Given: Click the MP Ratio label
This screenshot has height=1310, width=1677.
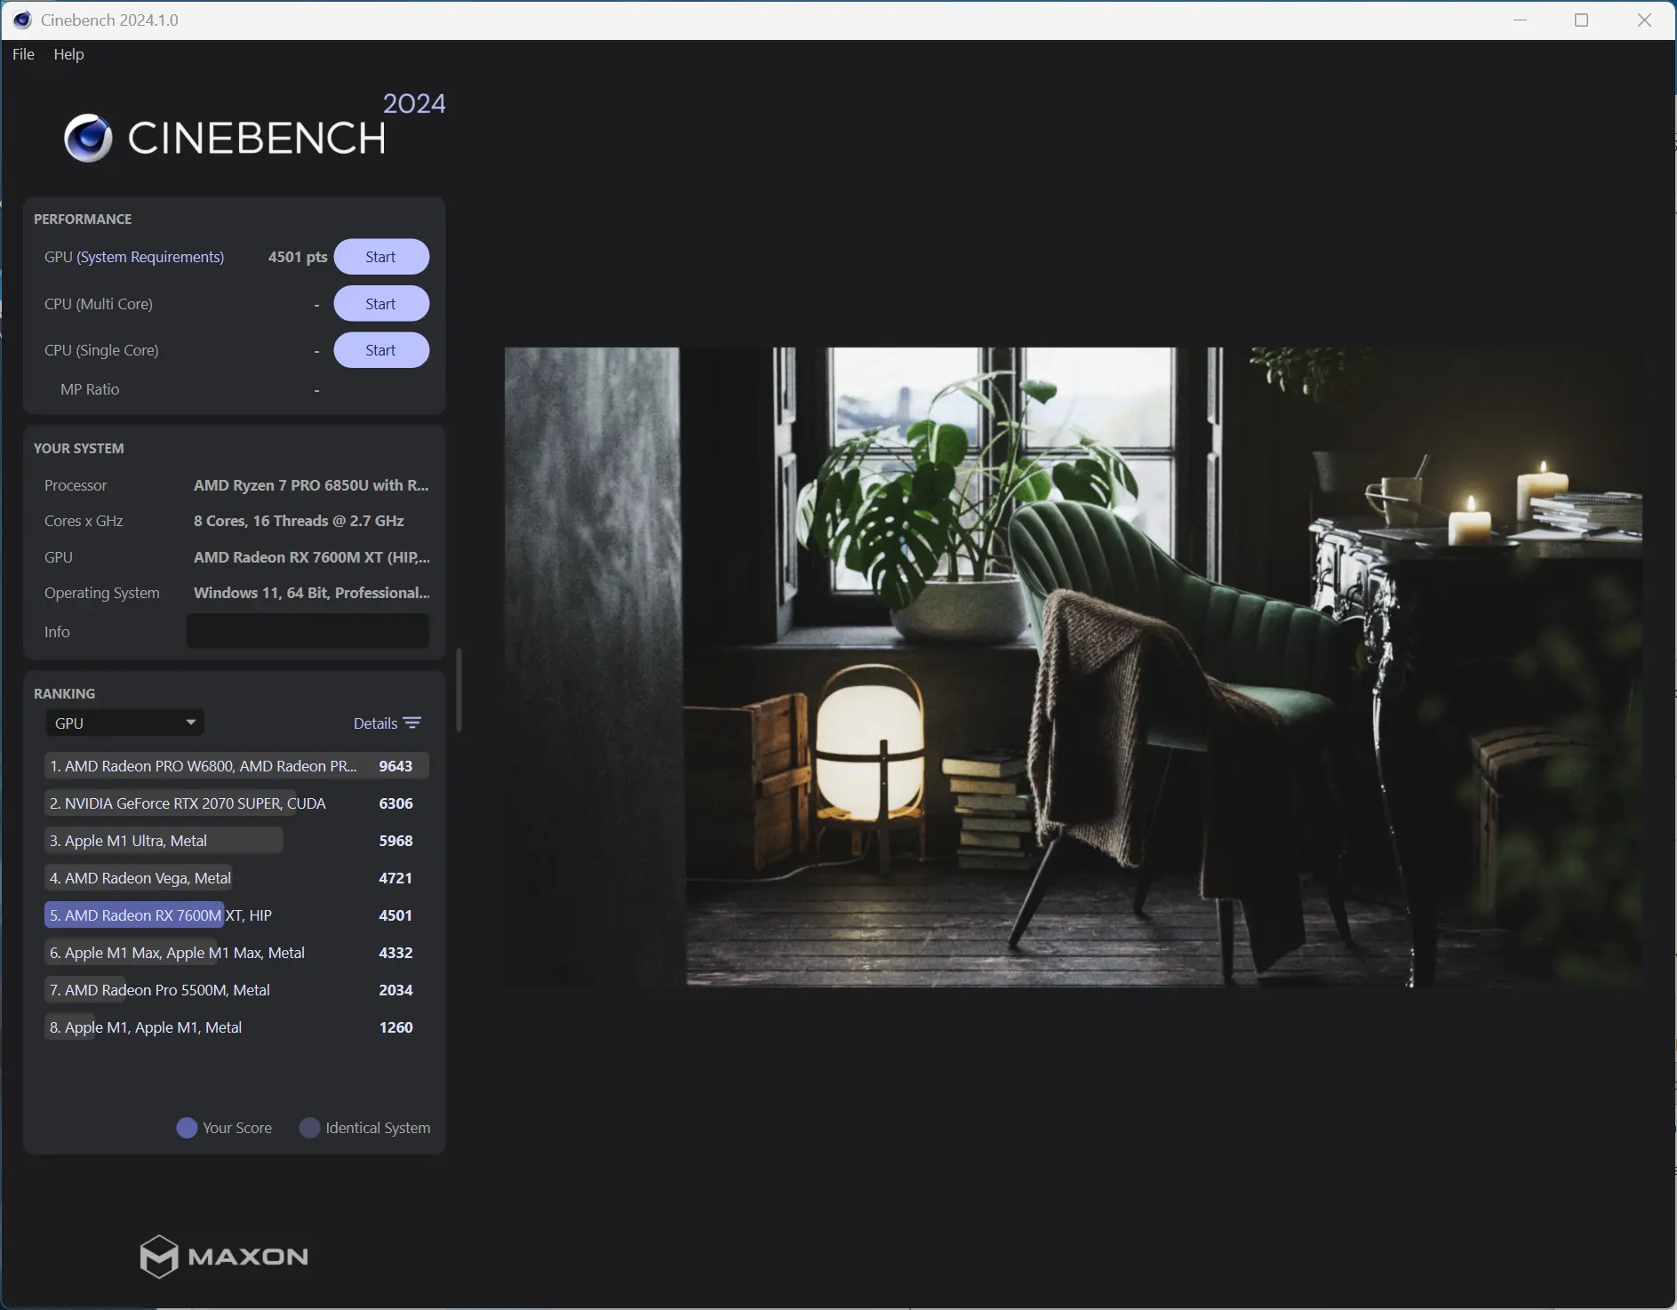Looking at the screenshot, I should coord(90,389).
